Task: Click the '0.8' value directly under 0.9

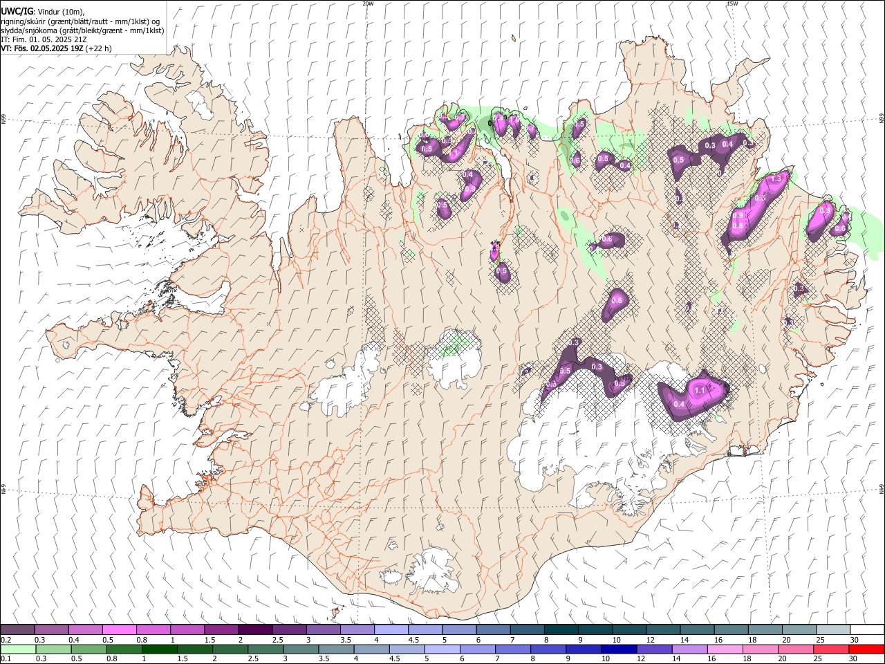Action: (x=738, y=226)
